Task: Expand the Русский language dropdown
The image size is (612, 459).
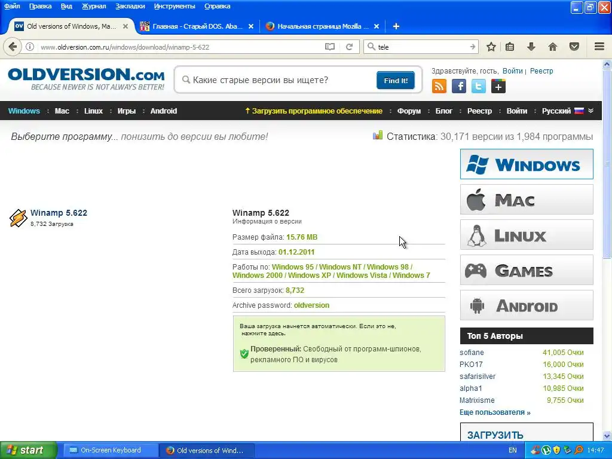Action: coord(568,111)
